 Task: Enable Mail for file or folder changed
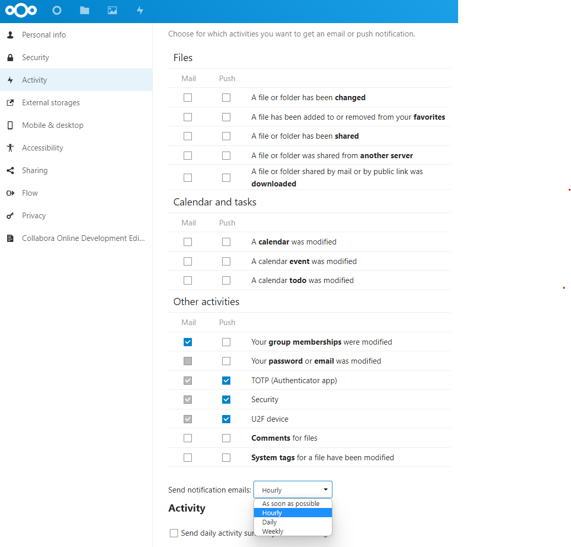188,98
